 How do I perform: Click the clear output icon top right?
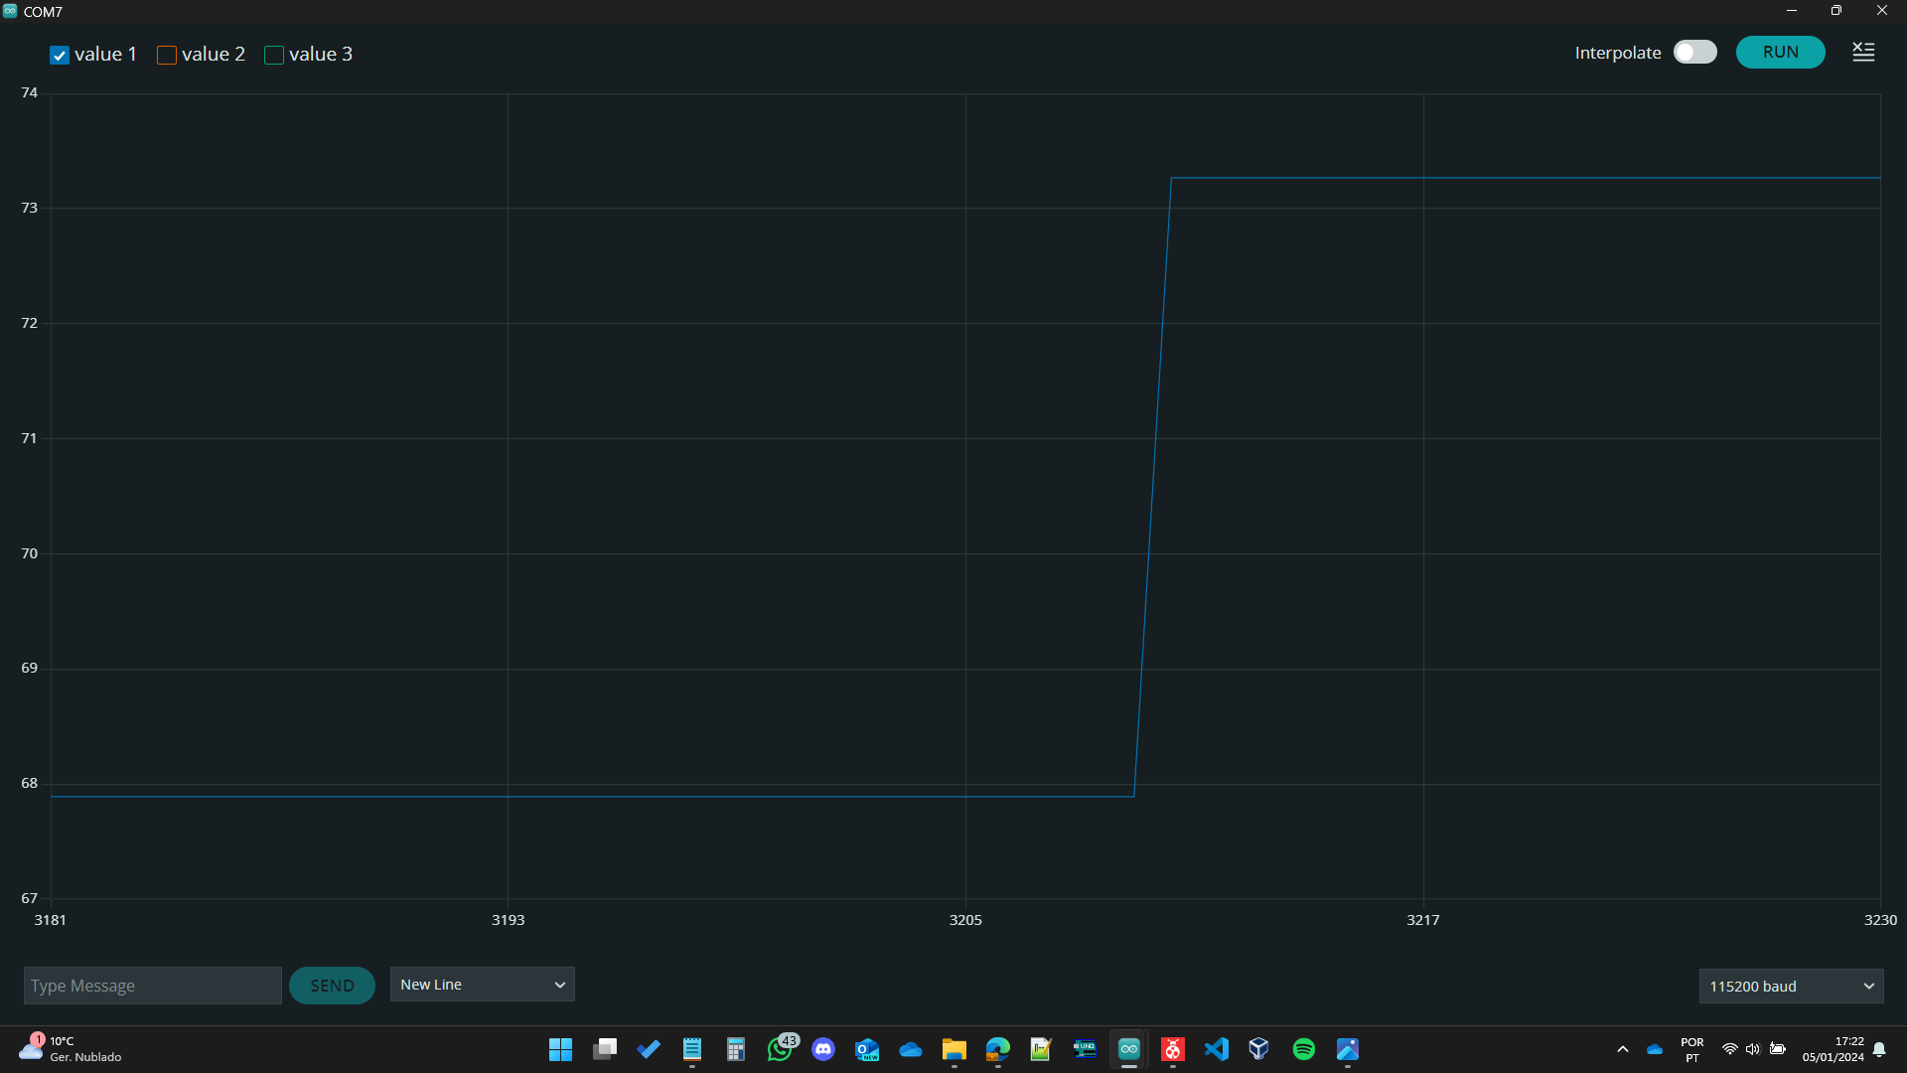(x=1863, y=53)
